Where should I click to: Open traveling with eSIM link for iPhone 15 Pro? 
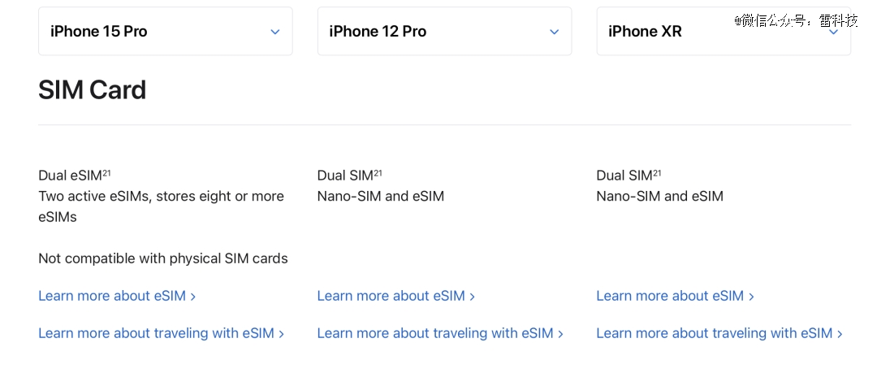click(x=161, y=333)
